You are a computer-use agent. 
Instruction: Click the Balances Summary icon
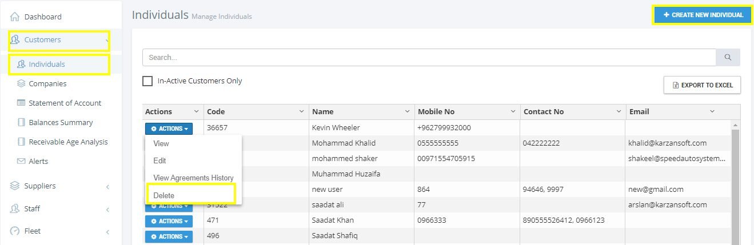pos(21,122)
